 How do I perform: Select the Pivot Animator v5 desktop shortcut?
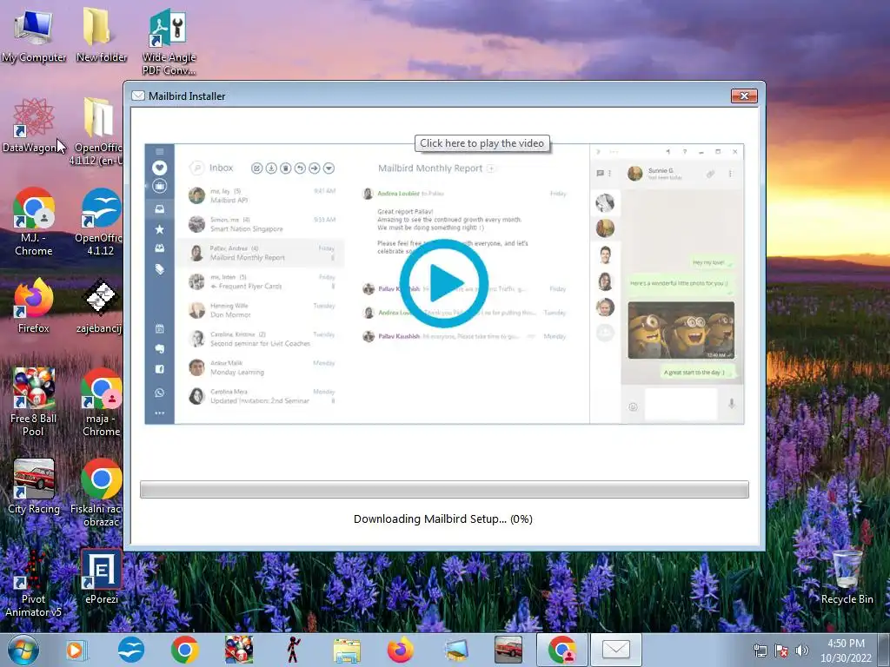[34, 583]
